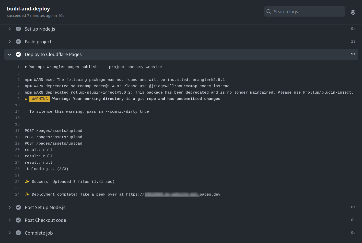The width and height of the screenshot is (362, 243).
Task: Click line number 17 in the log
Action: coord(17,131)
